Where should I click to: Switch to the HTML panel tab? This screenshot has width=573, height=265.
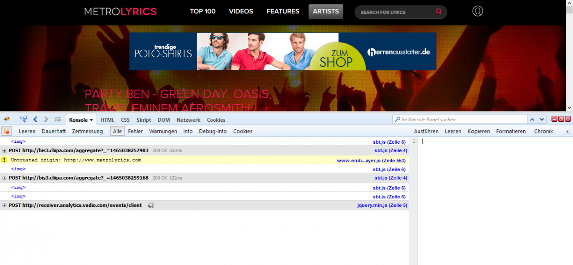tap(107, 120)
